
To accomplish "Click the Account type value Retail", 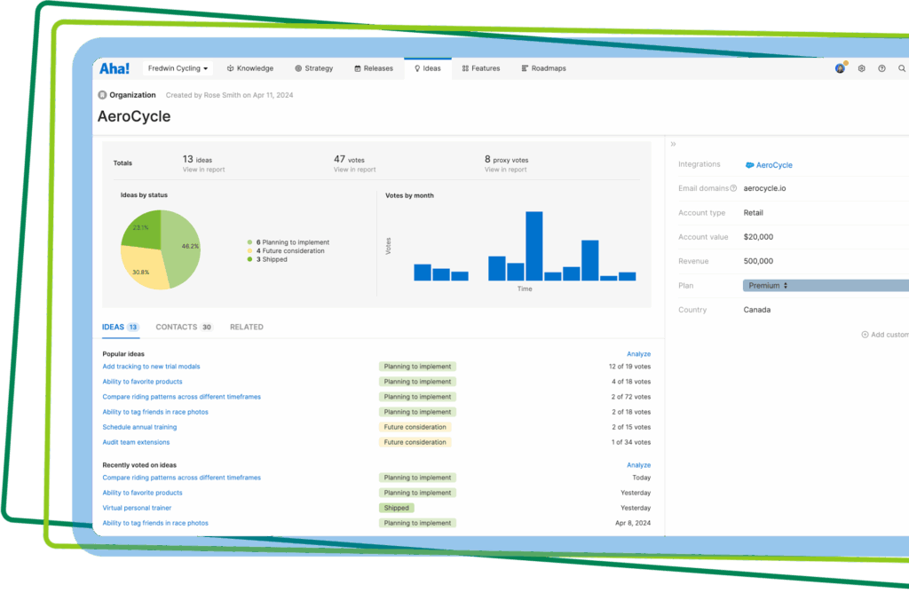I will pyautogui.click(x=753, y=213).
